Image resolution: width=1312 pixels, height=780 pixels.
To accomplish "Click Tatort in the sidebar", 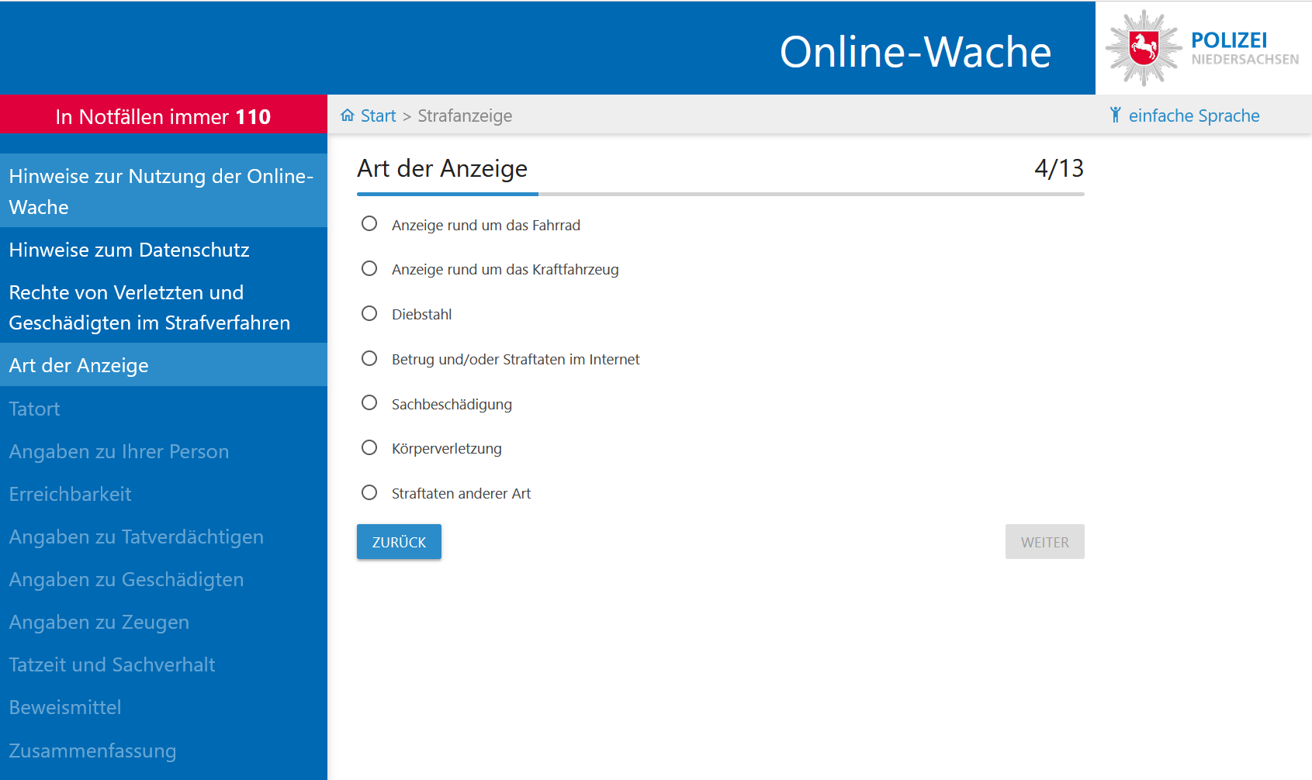I will tap(164, 409).
